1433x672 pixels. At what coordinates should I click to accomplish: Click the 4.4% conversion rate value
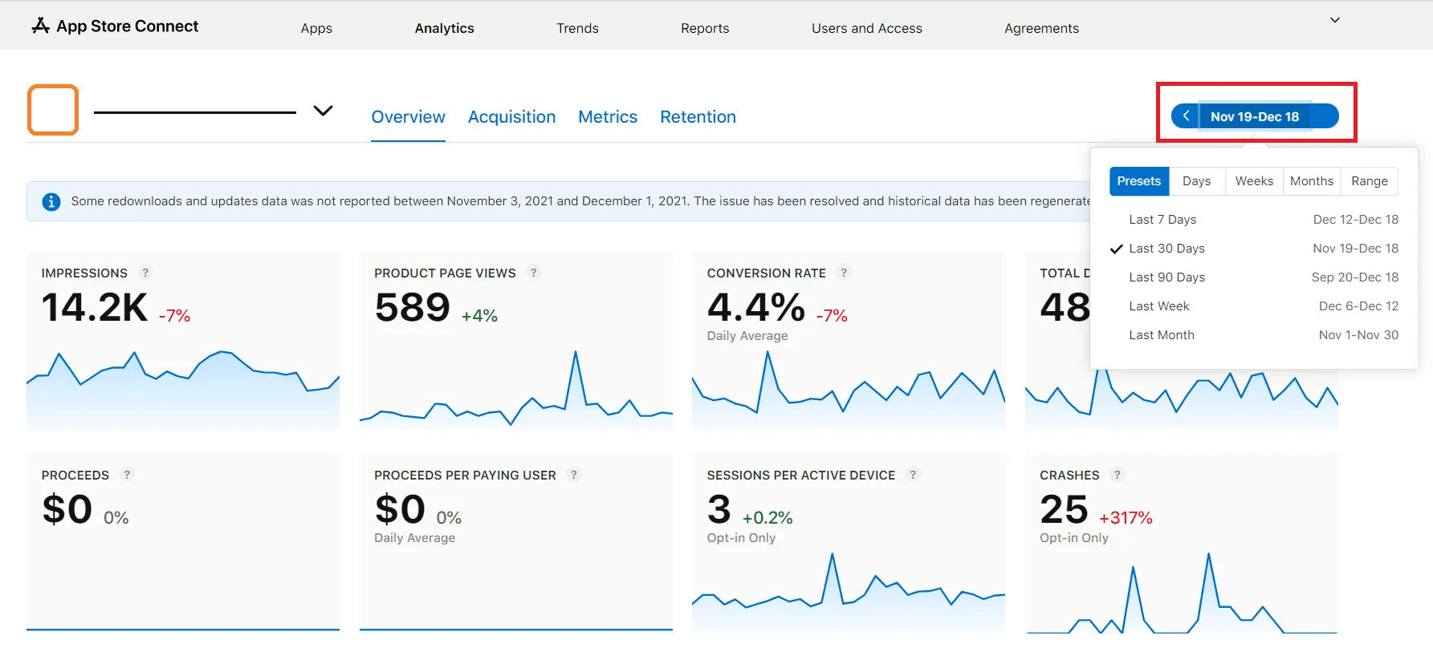click(756, 308)
